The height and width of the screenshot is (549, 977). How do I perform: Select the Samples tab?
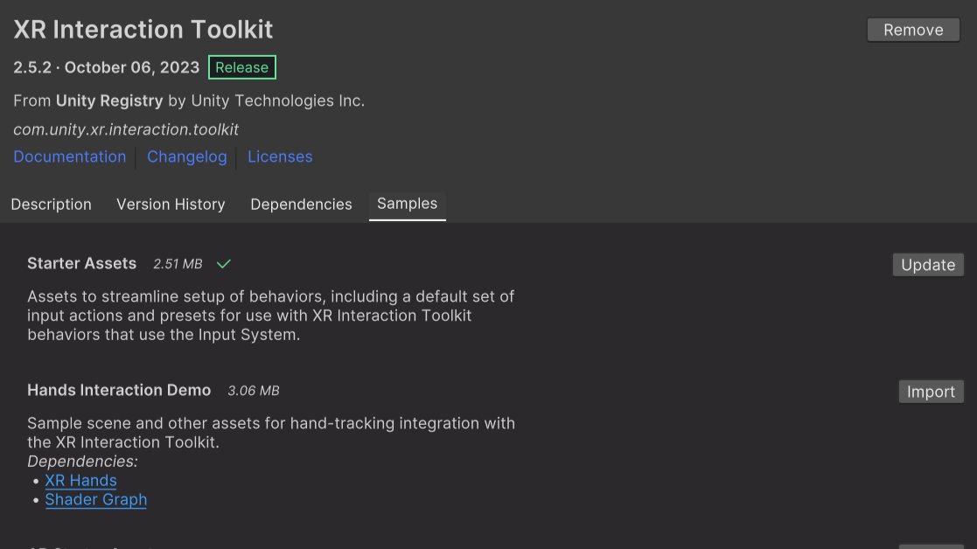click(x=407, y=204)
